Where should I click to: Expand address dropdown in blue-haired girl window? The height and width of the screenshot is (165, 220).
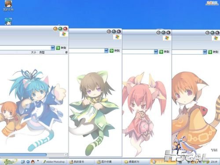click(53, 48)
